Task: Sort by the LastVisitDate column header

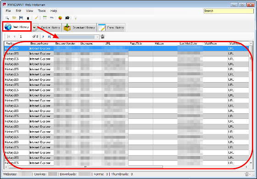Action: point(190,44)
